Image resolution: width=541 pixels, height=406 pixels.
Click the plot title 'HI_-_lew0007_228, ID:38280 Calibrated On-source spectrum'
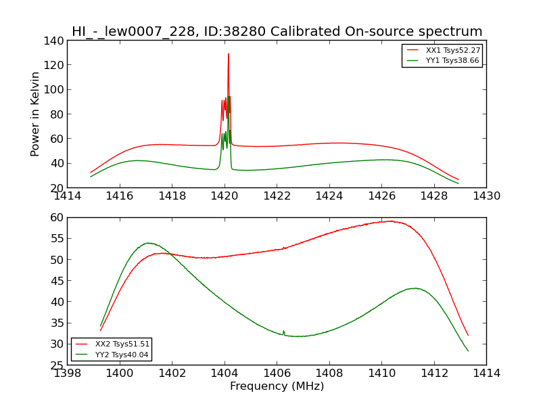(x=277, y=31)
